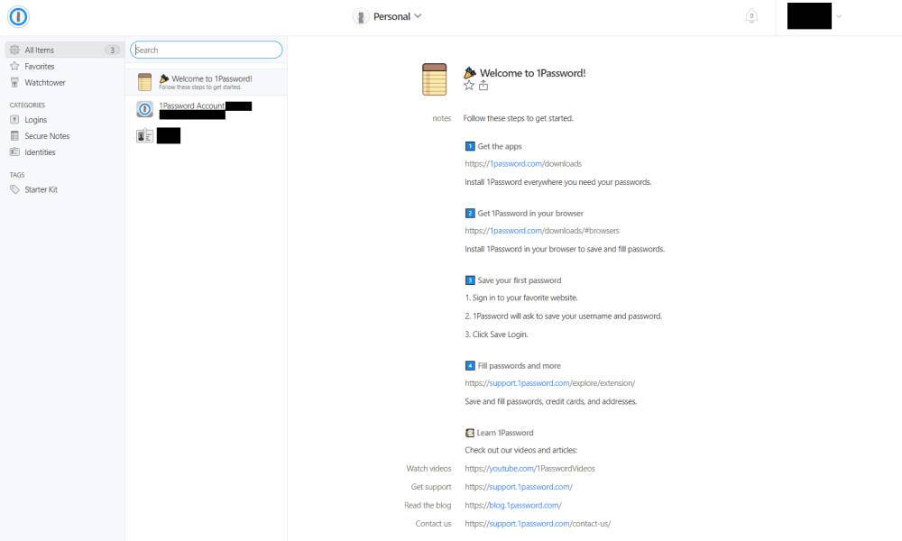Open the blog.1password.com link

(x=513, y=505)
